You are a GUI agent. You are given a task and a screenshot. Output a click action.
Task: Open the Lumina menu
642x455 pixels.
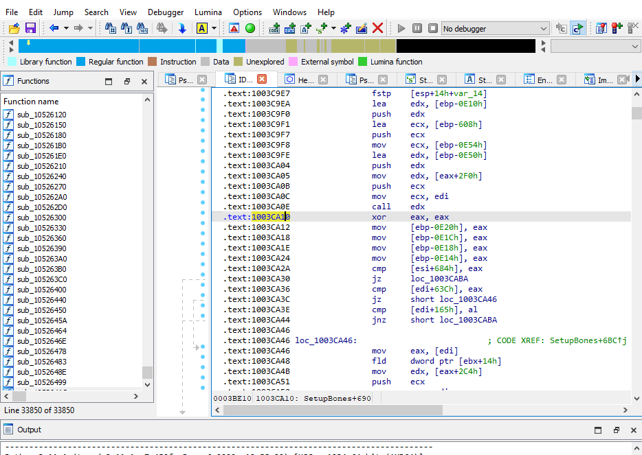tap(208, 12)
